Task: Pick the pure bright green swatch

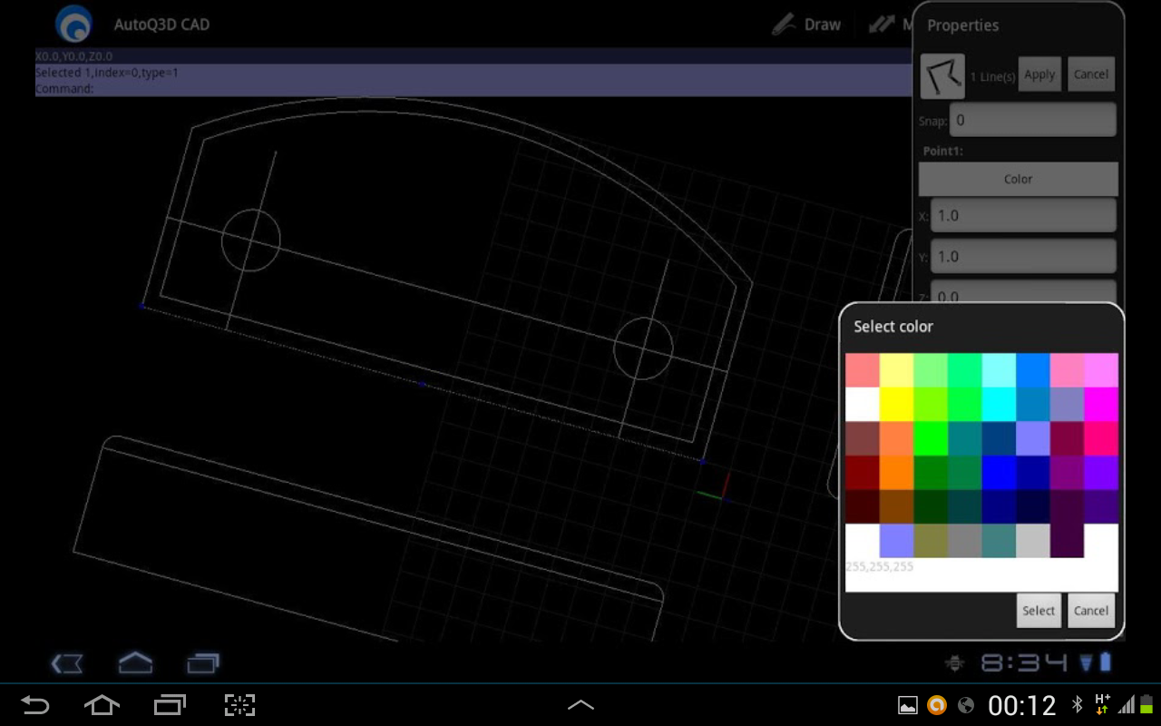Action: [x=931, y=438]
